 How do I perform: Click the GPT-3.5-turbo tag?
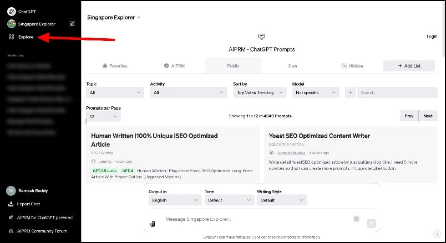[105, 171]
